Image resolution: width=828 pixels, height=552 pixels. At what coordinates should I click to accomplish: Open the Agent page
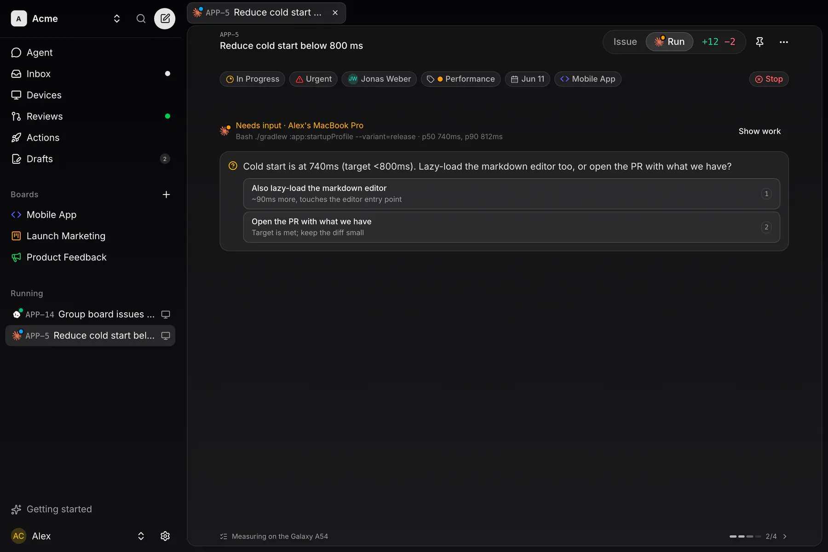(90, 52)
